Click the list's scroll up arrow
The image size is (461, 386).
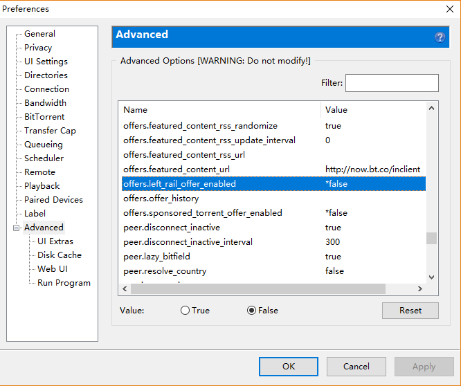click(431, 108)
